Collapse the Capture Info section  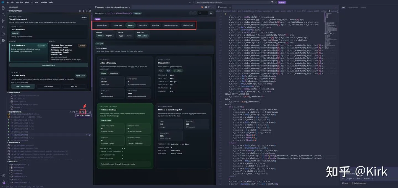pyautogui.click(x=8, y=93)
